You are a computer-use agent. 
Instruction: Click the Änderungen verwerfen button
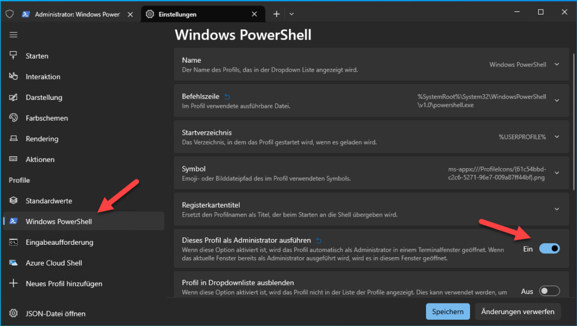tap(518, 311)
